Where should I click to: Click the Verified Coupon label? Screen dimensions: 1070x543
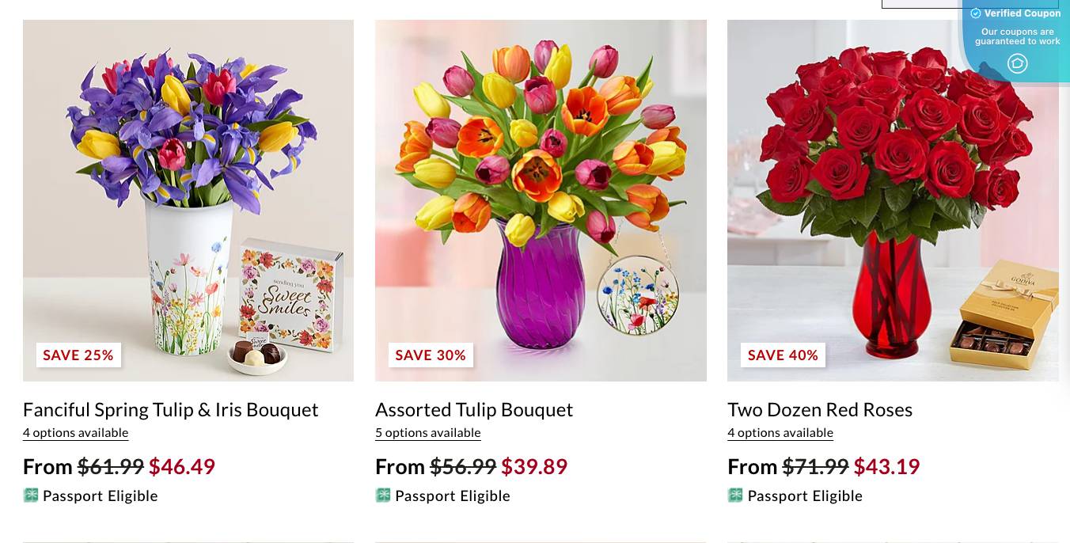[1022, 13]
